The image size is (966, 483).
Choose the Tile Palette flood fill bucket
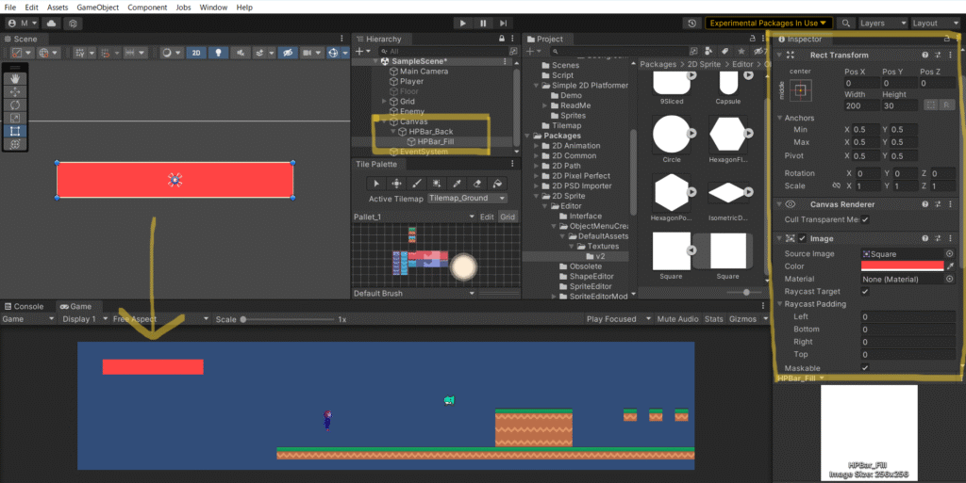coord(498,183)
